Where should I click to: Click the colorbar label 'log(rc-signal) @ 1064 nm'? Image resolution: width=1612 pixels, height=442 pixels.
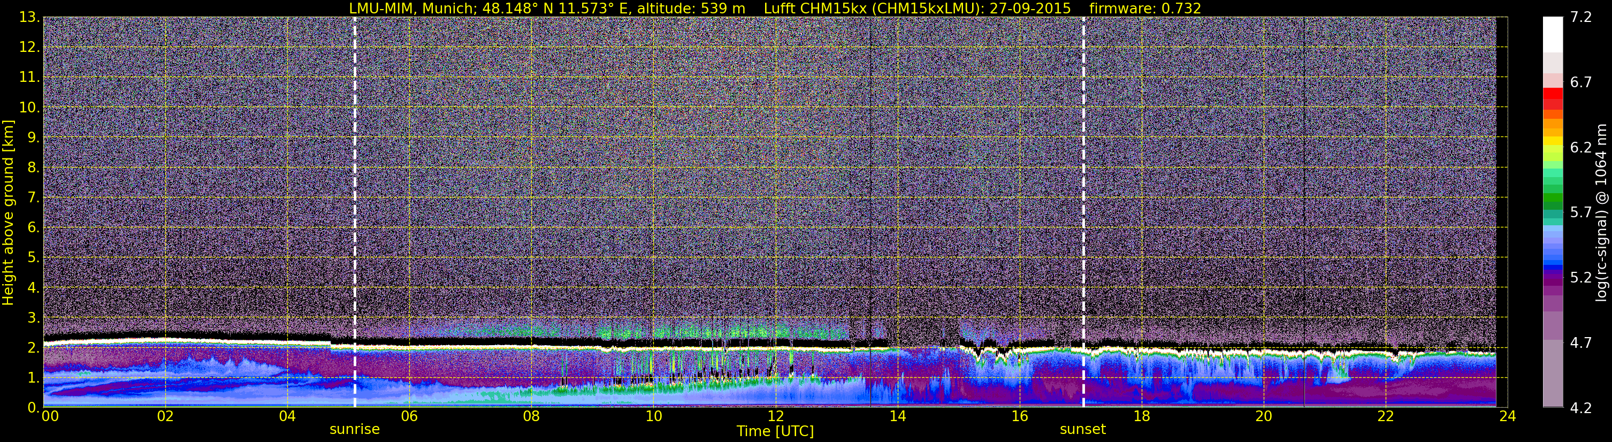coord(1601,212)
